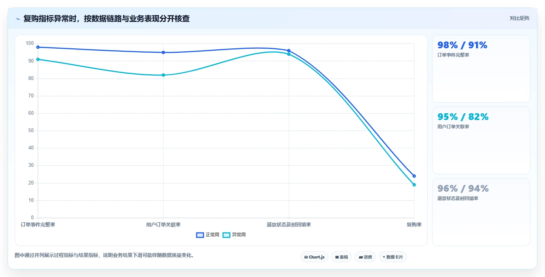
Task: Click the y-axis value 20
Action: tap(31, 183)
